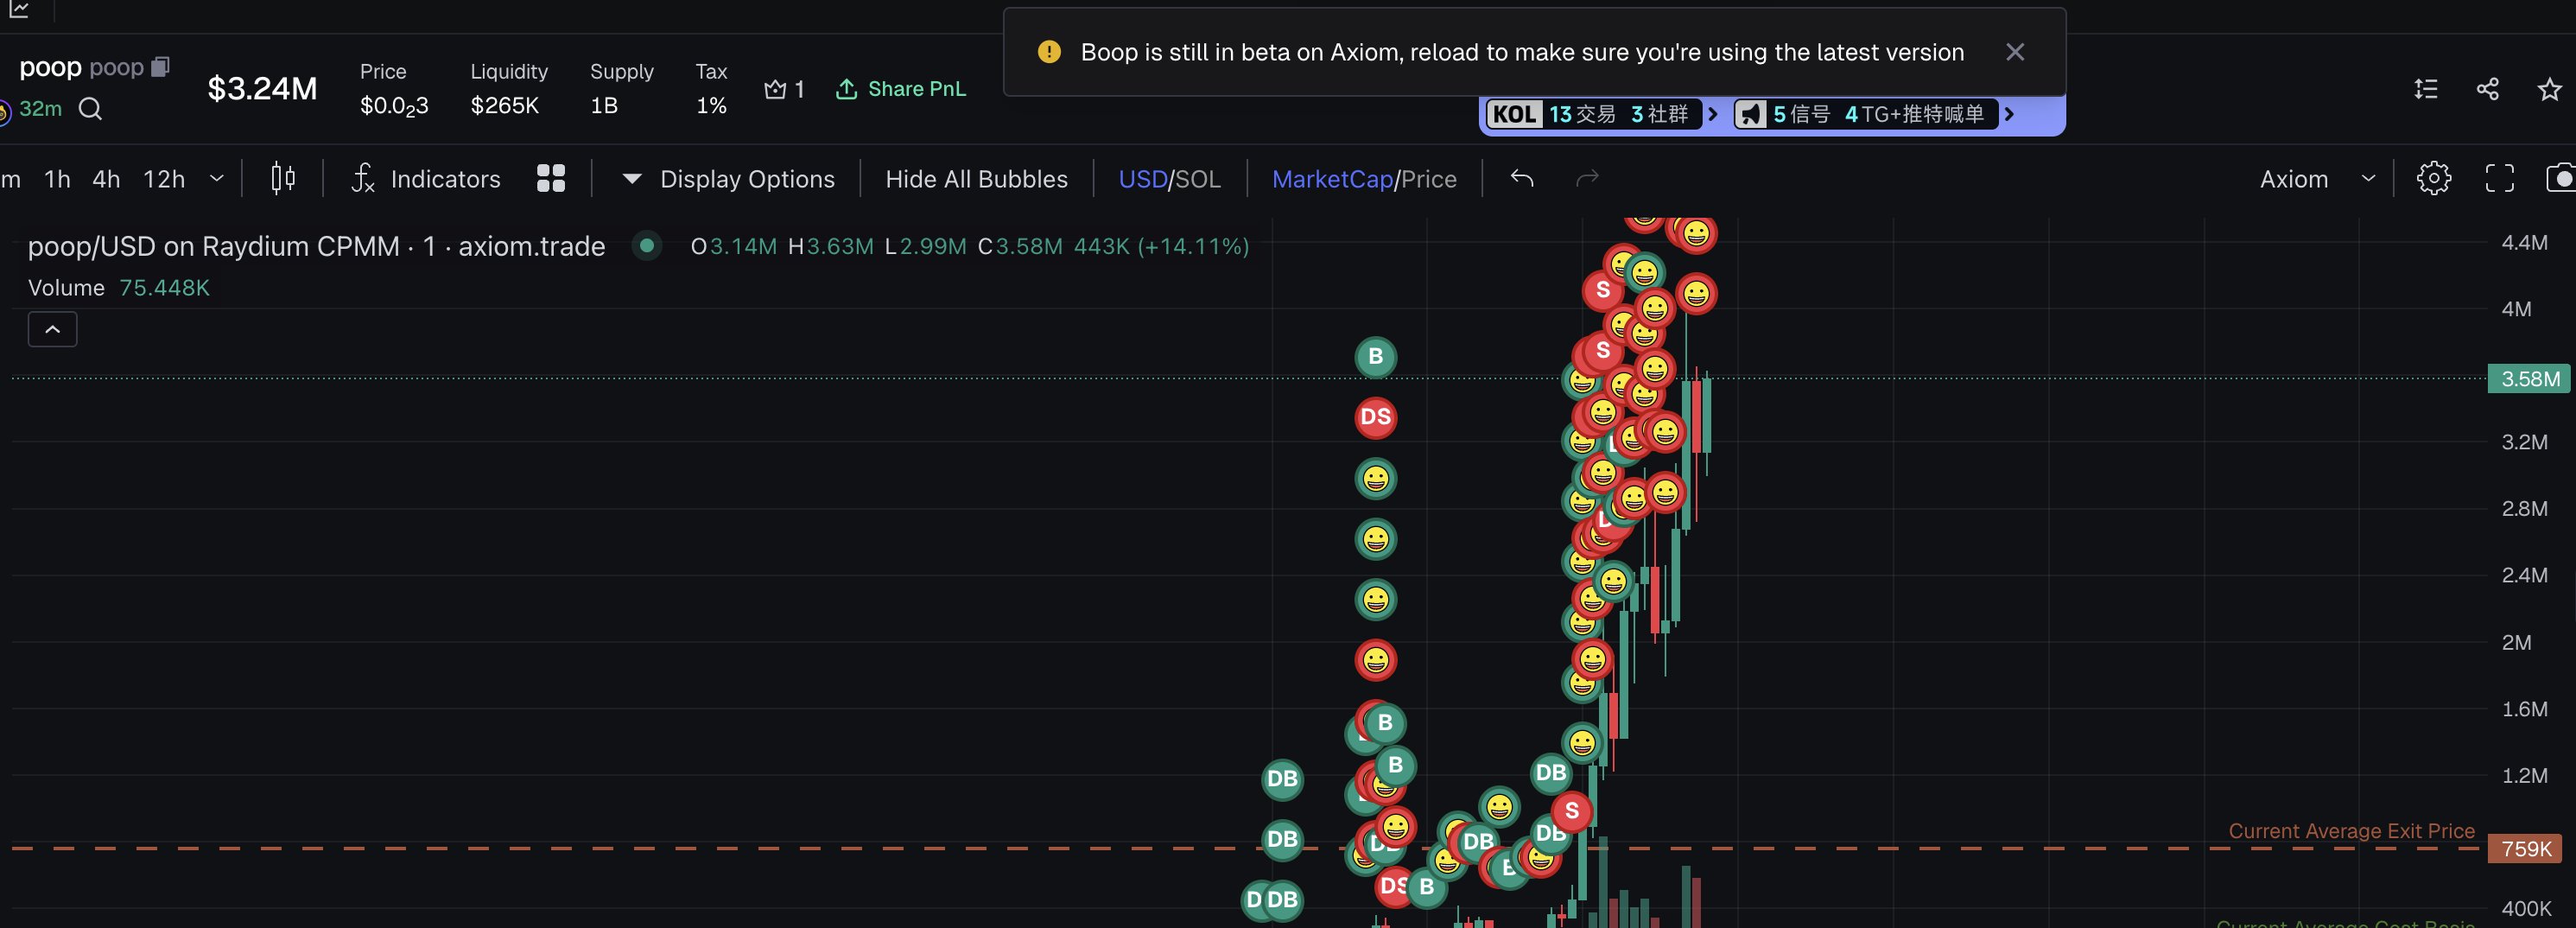This screenshot has width=2576, height=928.
Task: Expand the KOL section arrow
Action: pyautogui.click(x=1713, y=114)
